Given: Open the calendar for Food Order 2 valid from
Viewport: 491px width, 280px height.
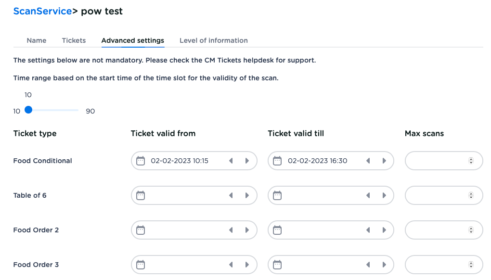Looking at the screenshot, I should (140, 230).
